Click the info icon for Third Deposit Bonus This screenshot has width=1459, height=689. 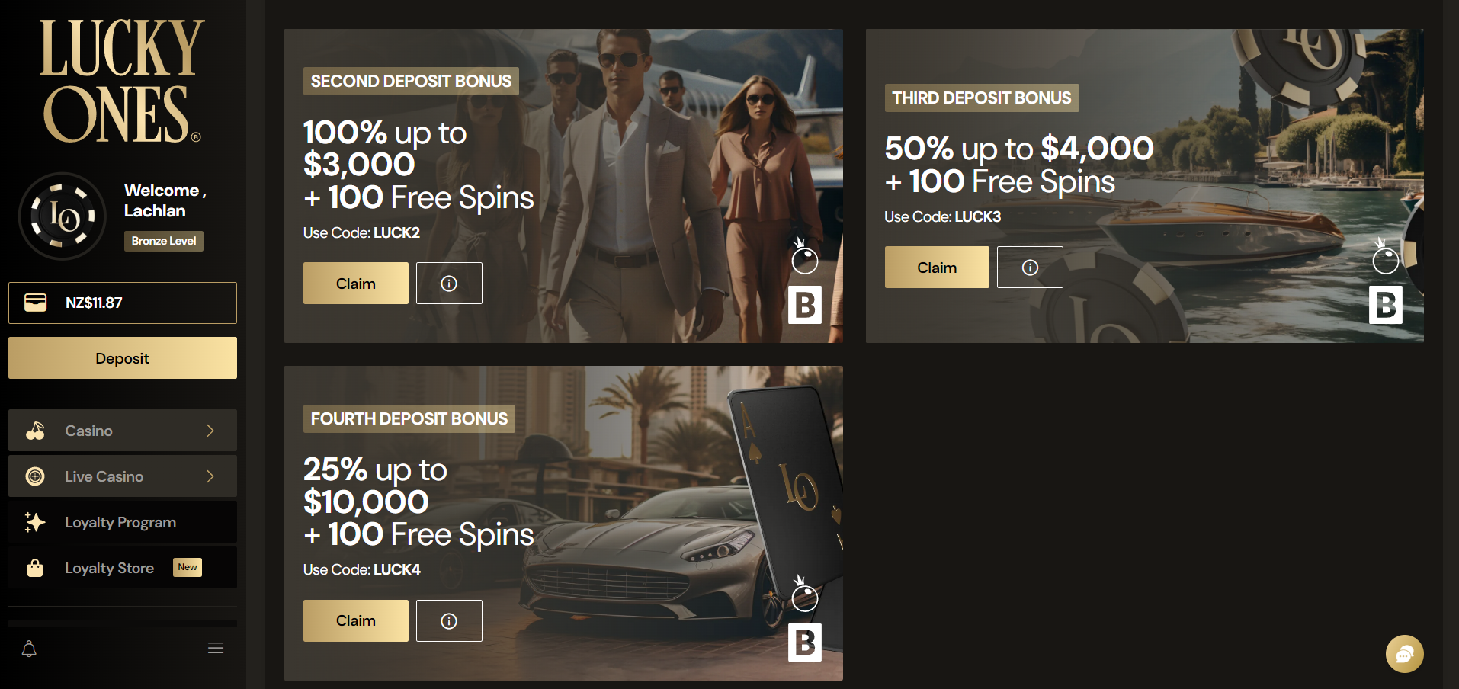[1030, 268]
